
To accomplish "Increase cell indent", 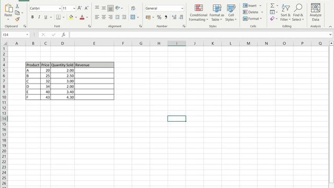I will pos(124,17).
